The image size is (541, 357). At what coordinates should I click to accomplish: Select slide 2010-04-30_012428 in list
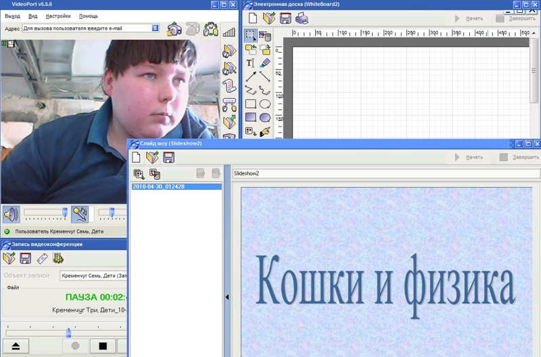[x=177, y=187]
